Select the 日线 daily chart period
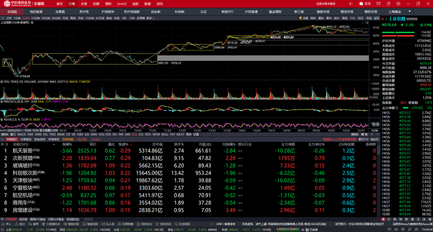Screen dimensions: 433x232 (x=66, y=18)
